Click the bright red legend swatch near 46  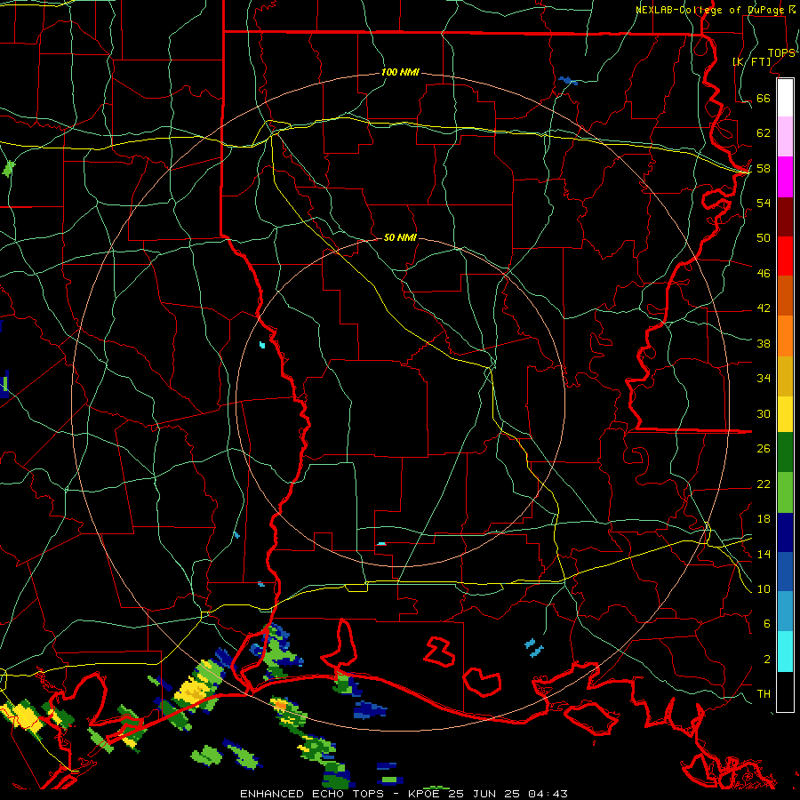[x=785, y=256]
